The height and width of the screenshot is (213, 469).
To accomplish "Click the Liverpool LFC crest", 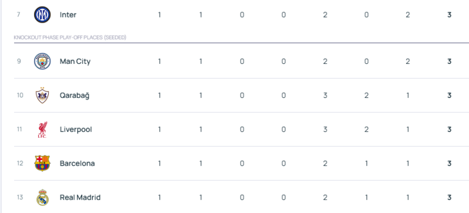I will pyautogui.click(x=42, y=130).
